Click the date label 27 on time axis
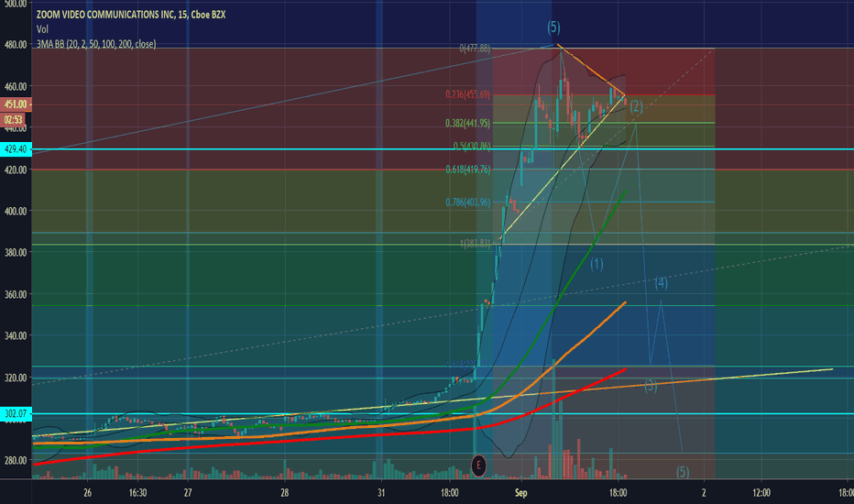 pyautogui.click(x=187, y=493)
